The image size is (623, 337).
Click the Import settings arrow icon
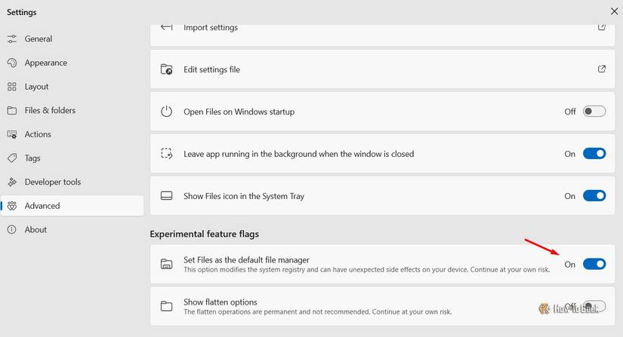166,27
